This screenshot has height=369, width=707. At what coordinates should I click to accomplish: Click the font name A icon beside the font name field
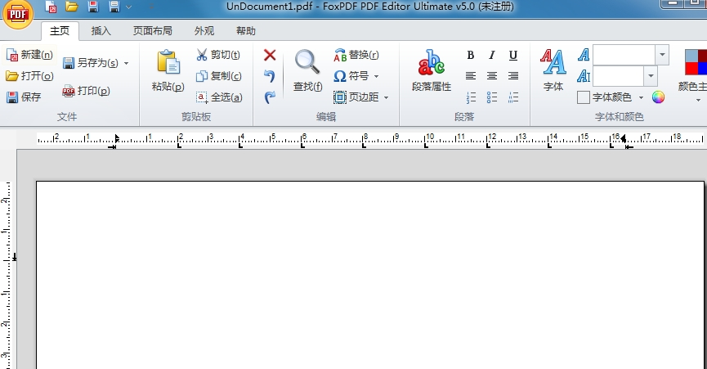click(x=584, y=55)
